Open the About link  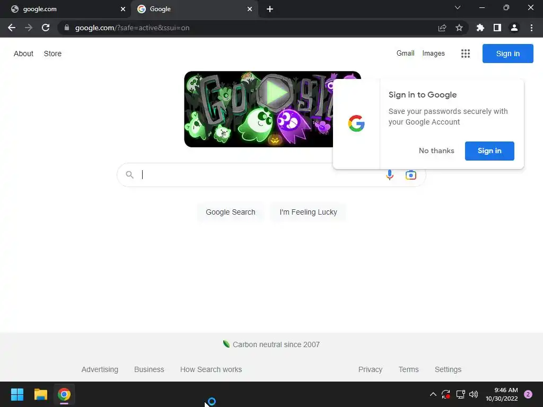click(x=23, y=54)
